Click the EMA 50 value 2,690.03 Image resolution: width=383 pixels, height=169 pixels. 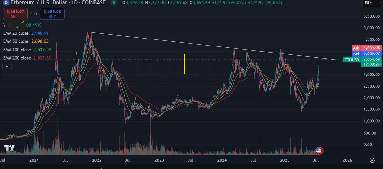(x=40, y=41)
